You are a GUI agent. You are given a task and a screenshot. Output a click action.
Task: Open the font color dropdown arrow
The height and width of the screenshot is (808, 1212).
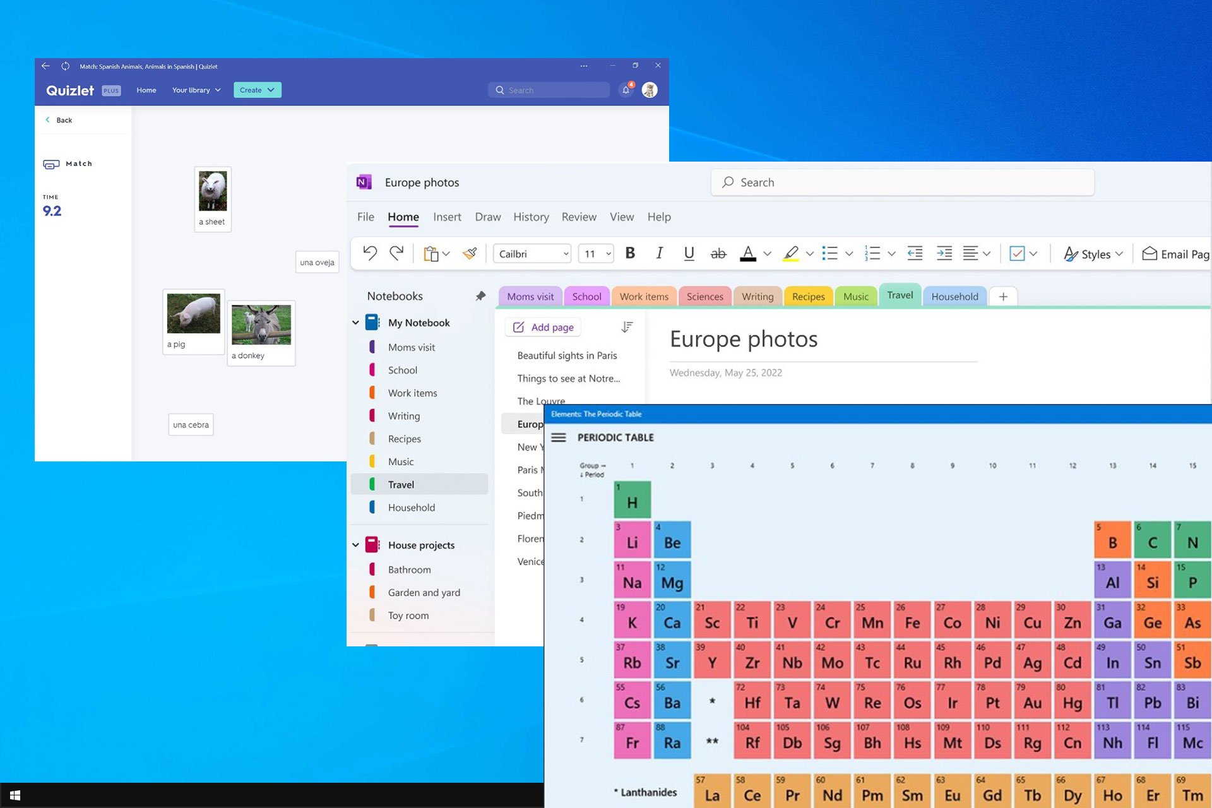click(767, 254)
